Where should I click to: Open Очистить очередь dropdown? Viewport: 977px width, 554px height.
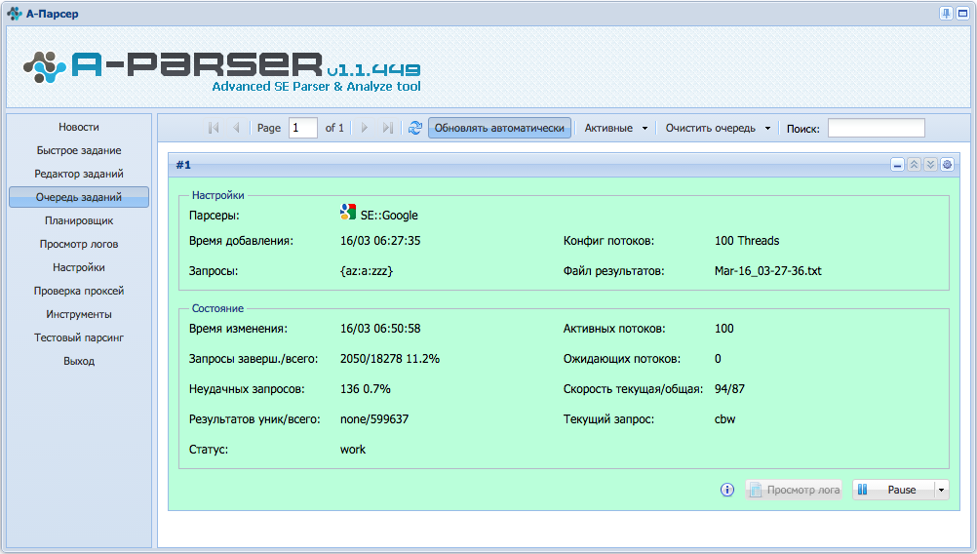pos(718,128)
